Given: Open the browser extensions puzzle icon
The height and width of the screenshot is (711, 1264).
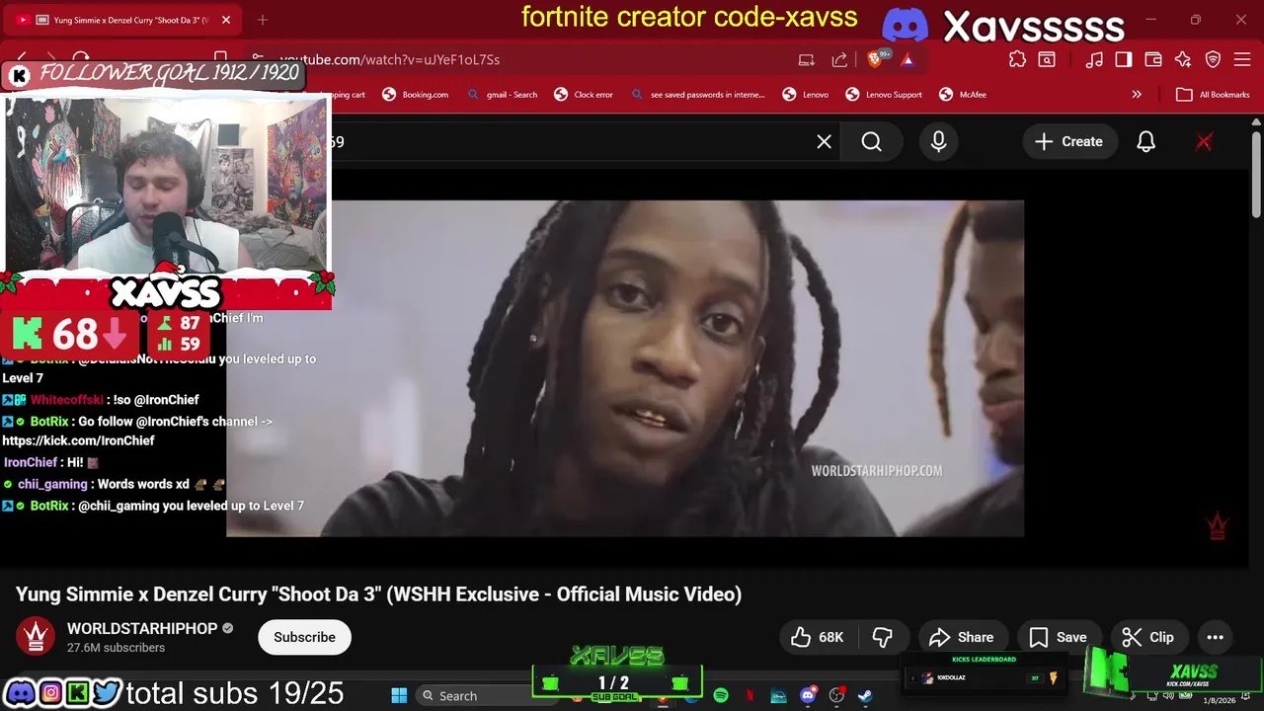Looking at the screenshot, I should (1017, 59).
